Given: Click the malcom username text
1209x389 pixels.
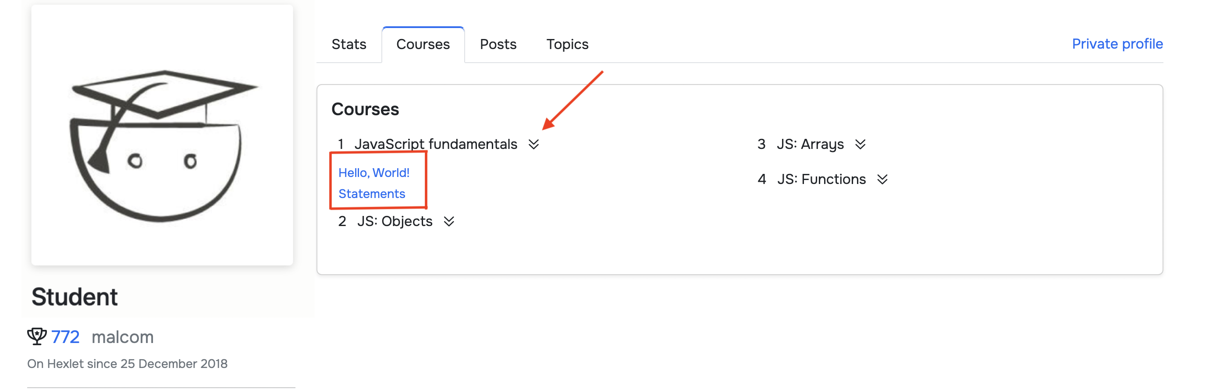Looking at the screenshot, I should click(122, 337).
